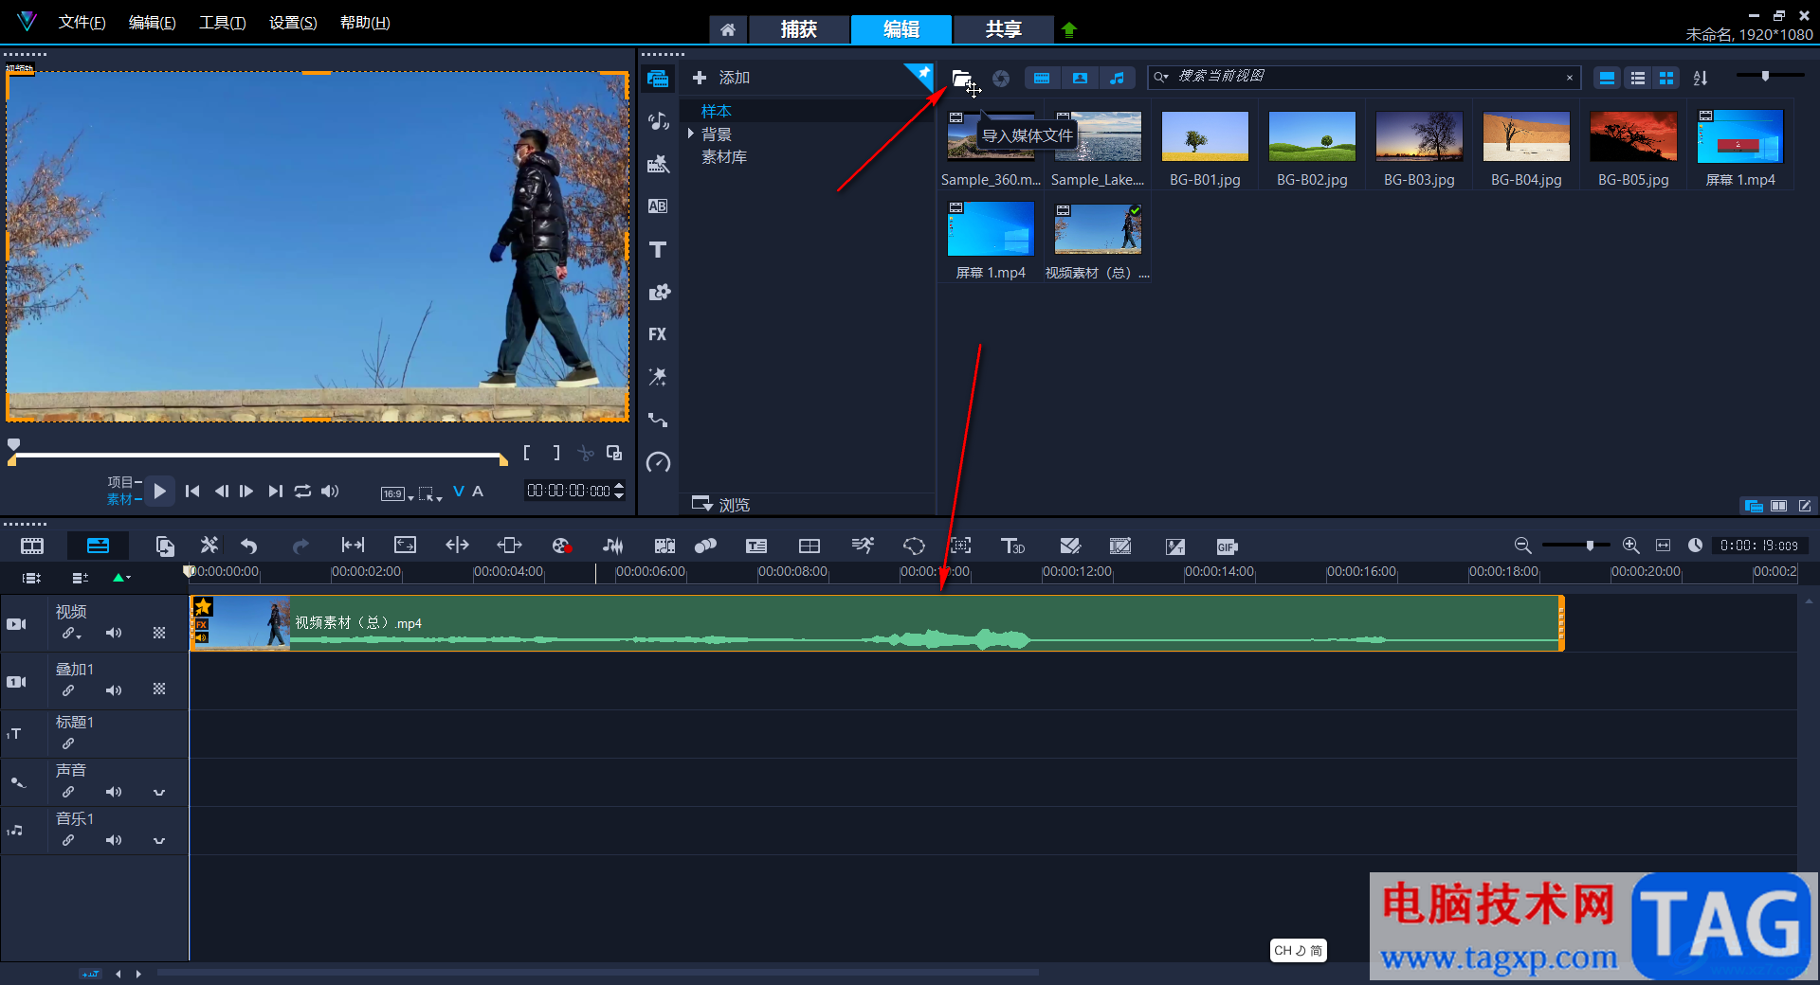
Task: Open the Title (T) library panel
Action: click(x=658, y=250)
